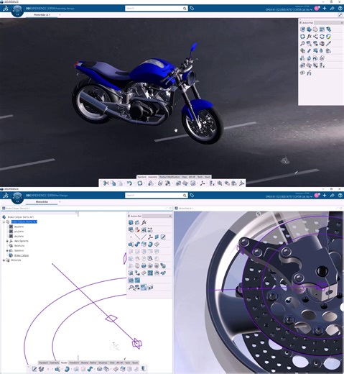
Task: Click the axis system icon in Part Design Action Pad
Action: (x=150, y=237)
